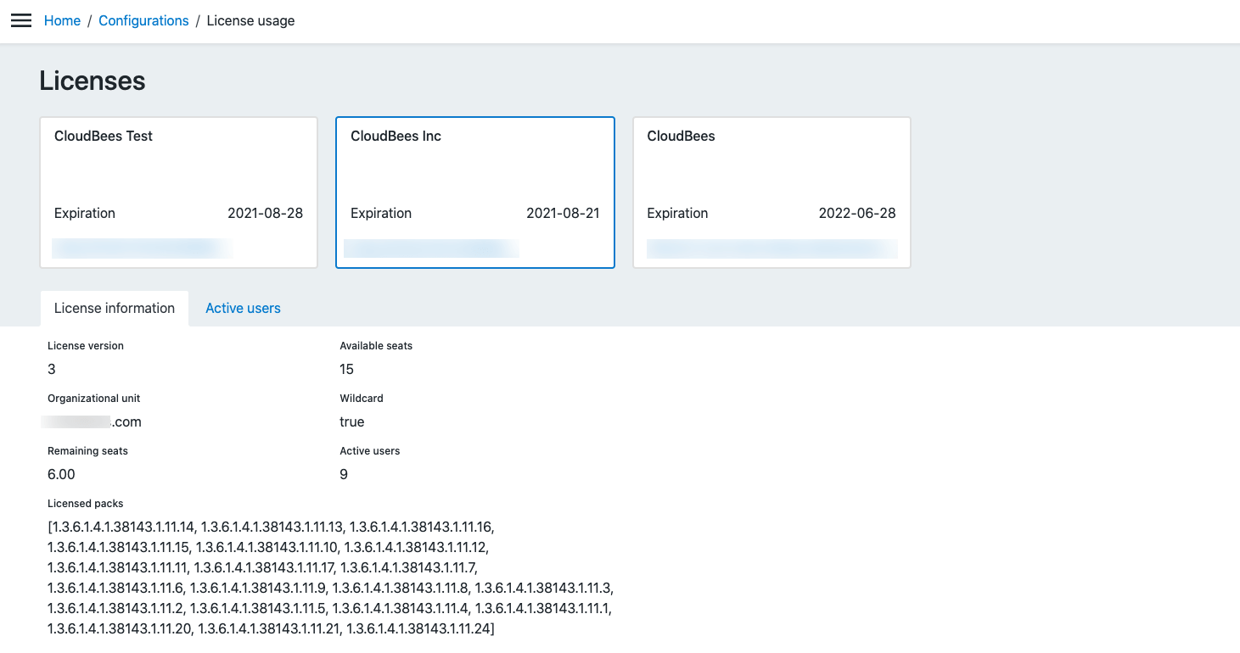This screenshot has width=1240, height=653.
Task: Click the License version label
Action: click(86, 346)
